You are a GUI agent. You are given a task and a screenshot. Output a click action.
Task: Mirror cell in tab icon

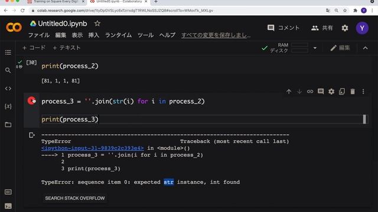tap(342, 91)
